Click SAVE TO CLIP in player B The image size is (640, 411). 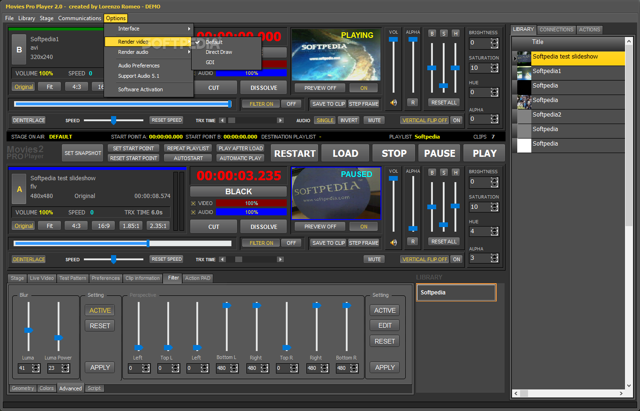tap(328, 104)
